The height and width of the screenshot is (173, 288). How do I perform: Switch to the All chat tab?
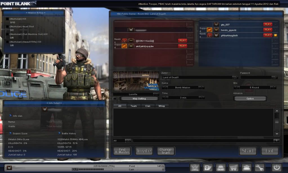pyautogui.click(x=120, y=106)
